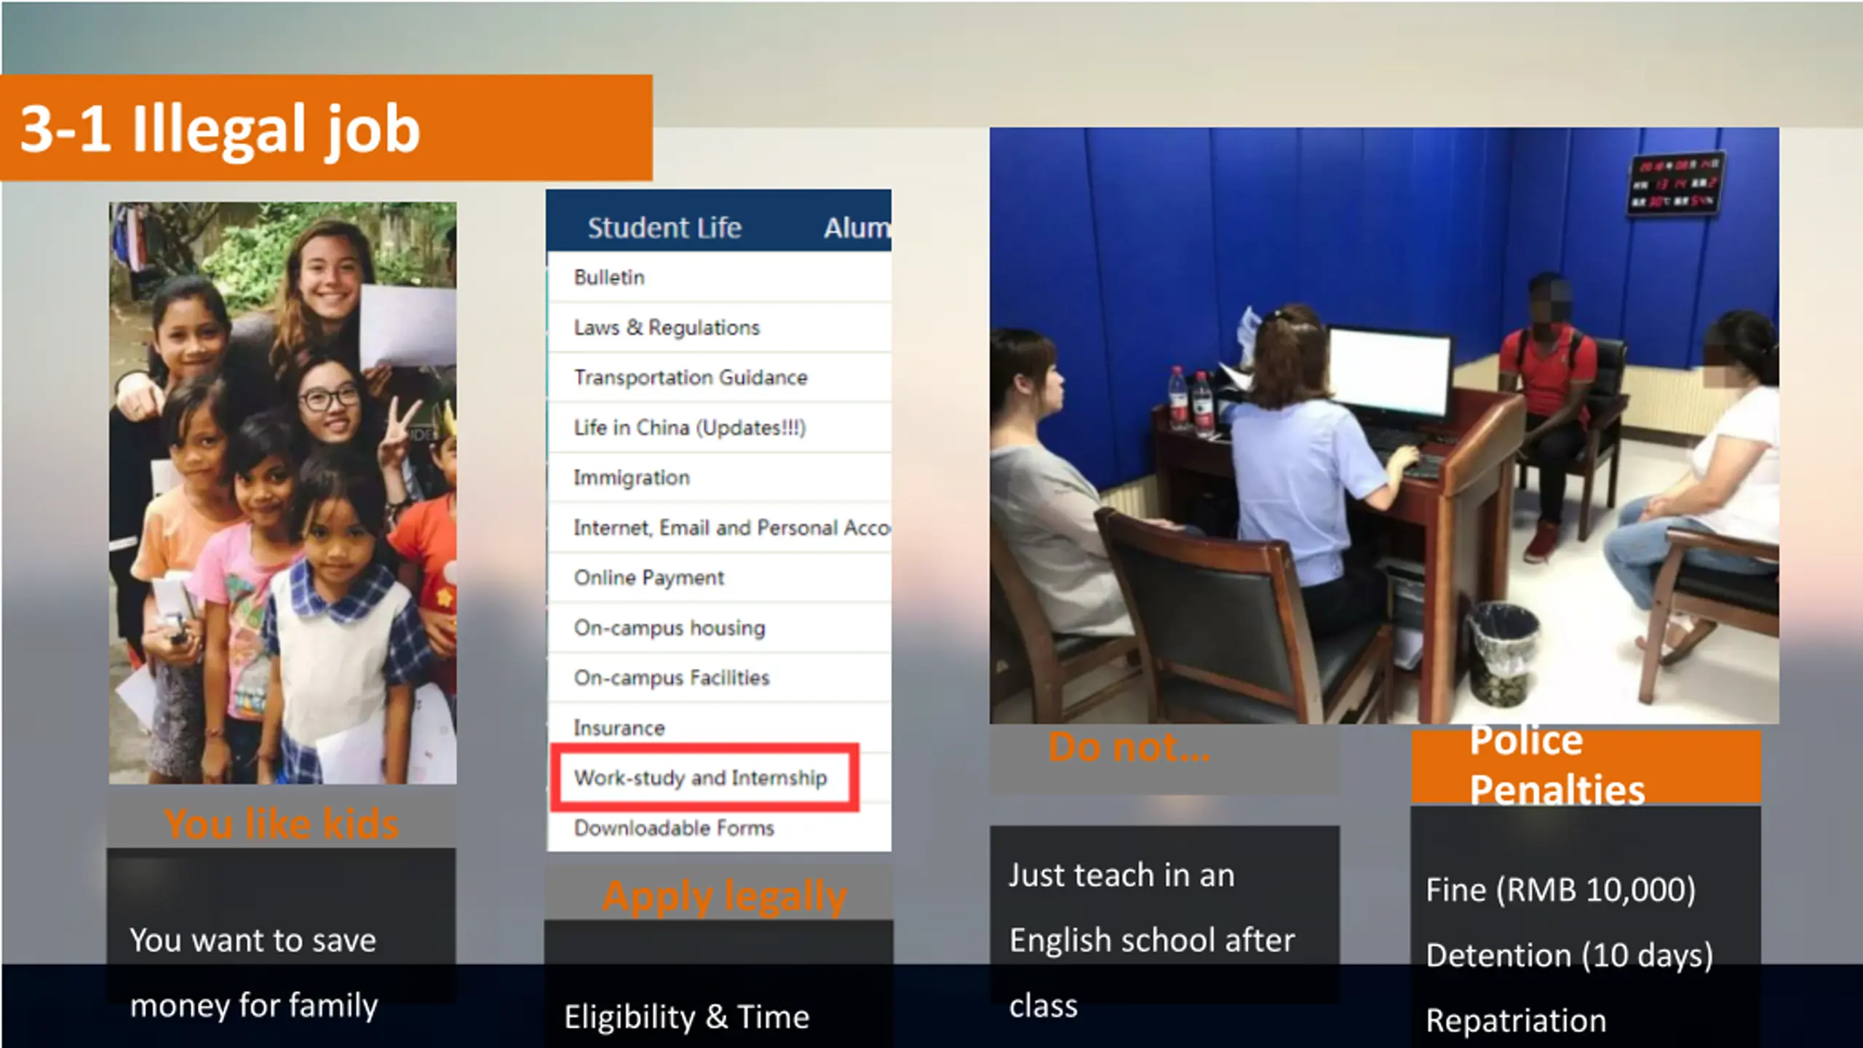Open Transportation Guidance in the menu

tap(719, 377)
